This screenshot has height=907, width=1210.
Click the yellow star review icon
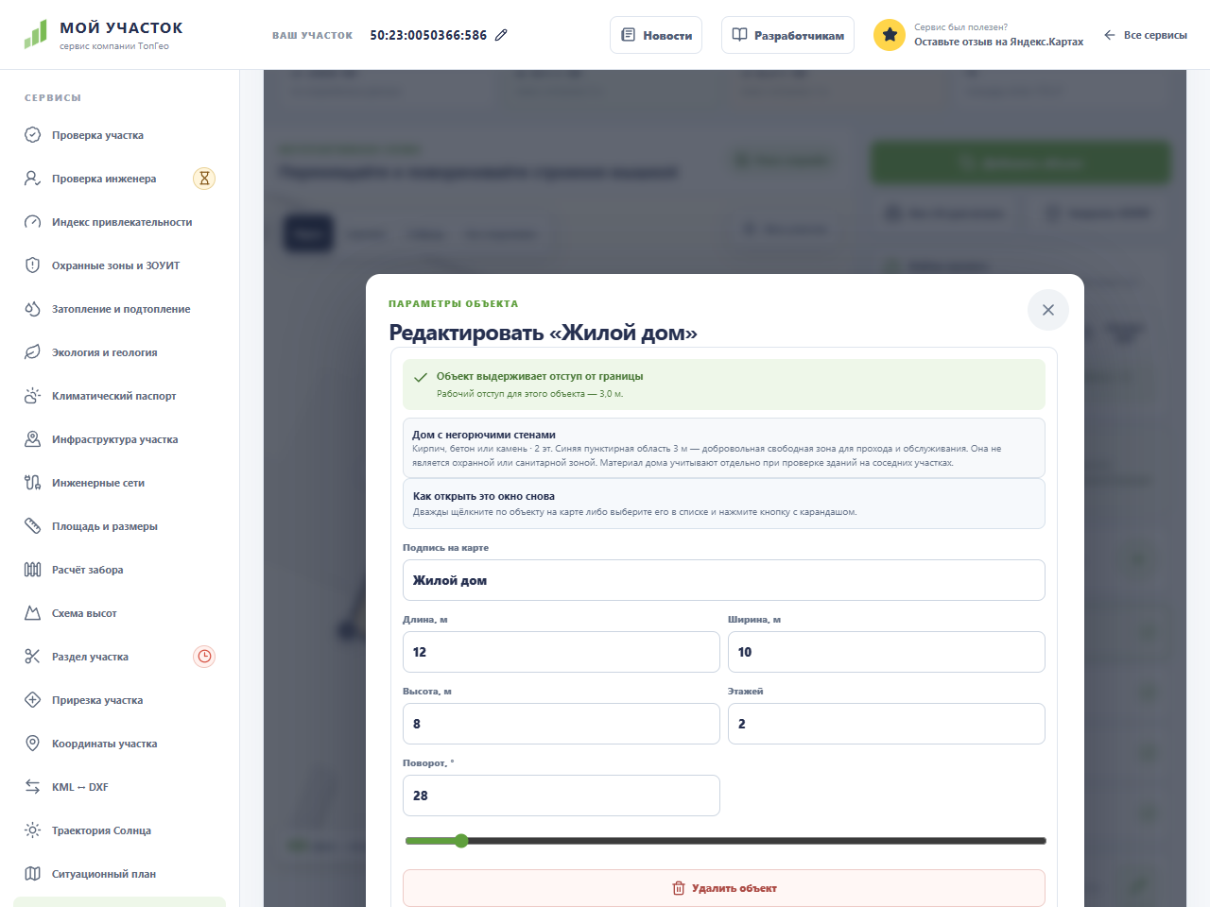coord(889,35)
